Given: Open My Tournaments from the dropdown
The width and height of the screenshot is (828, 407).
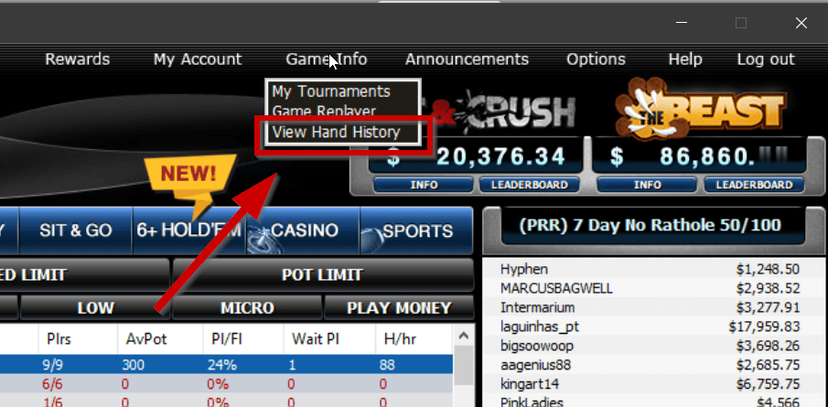Looking at the screenshot, I should [x=331, y=91].
